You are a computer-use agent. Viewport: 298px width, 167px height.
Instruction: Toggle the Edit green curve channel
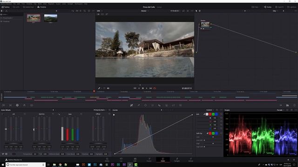pos(213,114)
